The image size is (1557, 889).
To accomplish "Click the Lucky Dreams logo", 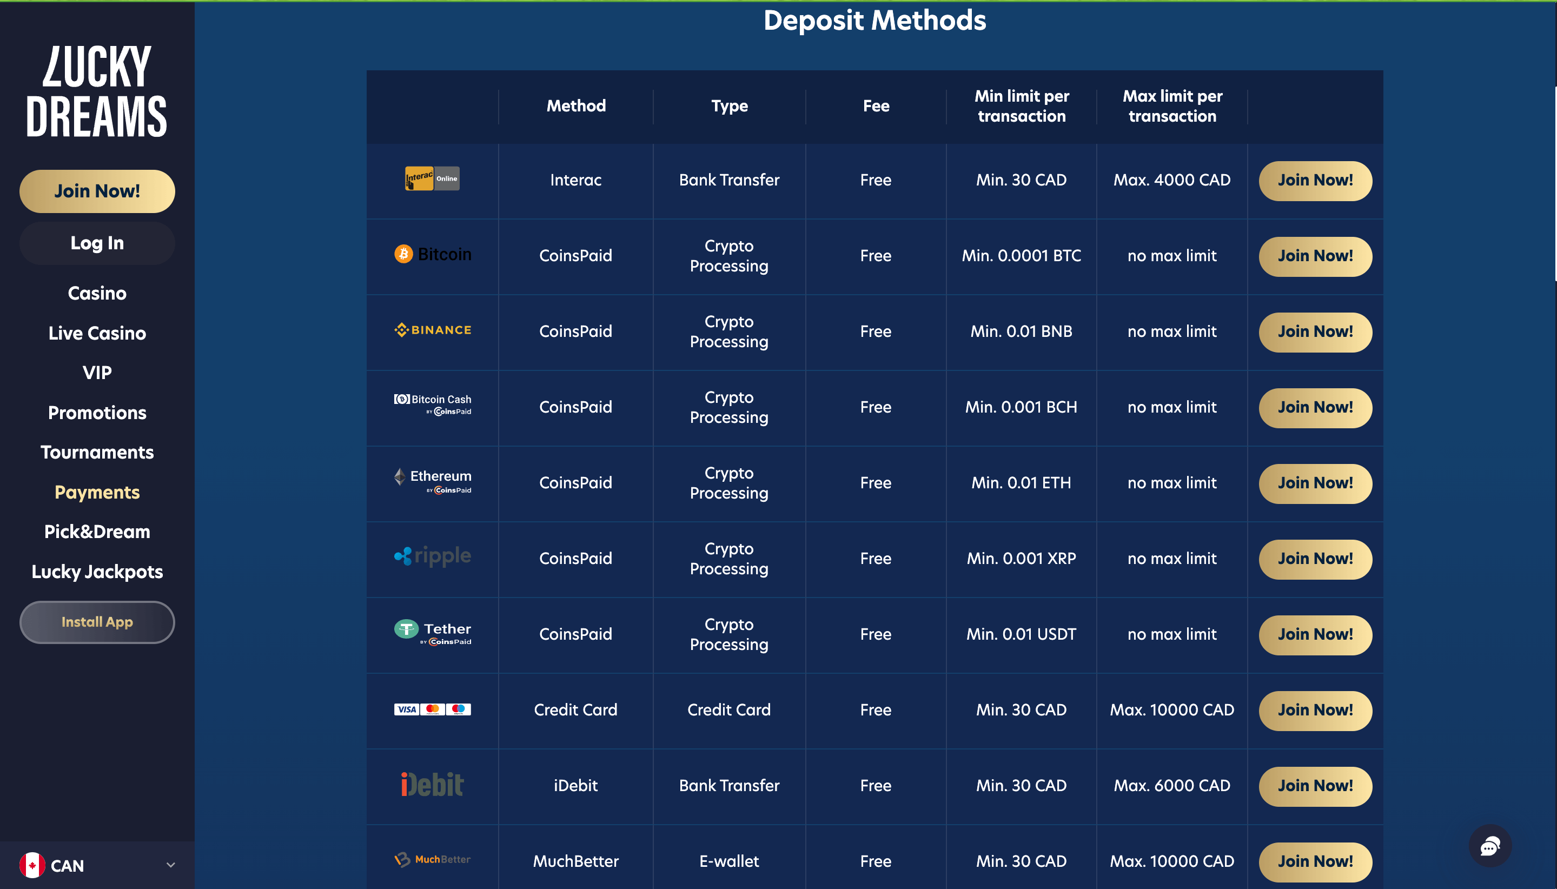I will coord(96,91).
